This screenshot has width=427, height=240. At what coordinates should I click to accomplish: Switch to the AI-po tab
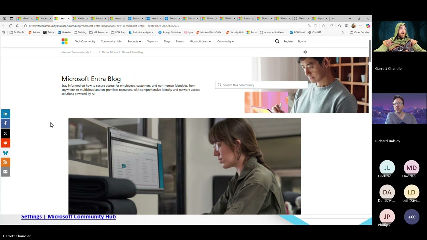click(320, 18)
